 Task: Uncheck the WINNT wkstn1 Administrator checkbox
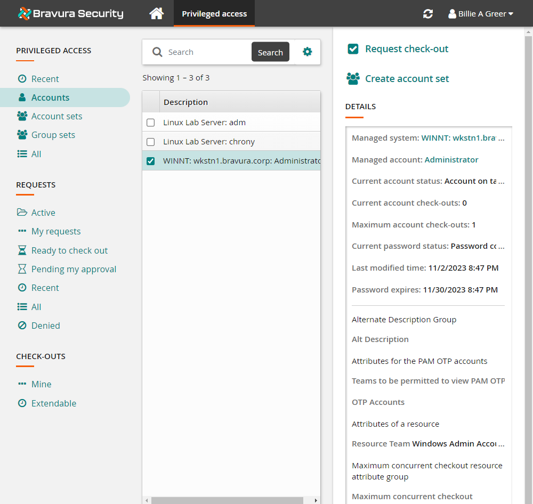[x=151, y=161]
